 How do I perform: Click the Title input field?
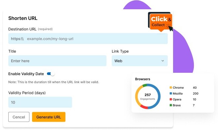point(57,61)
